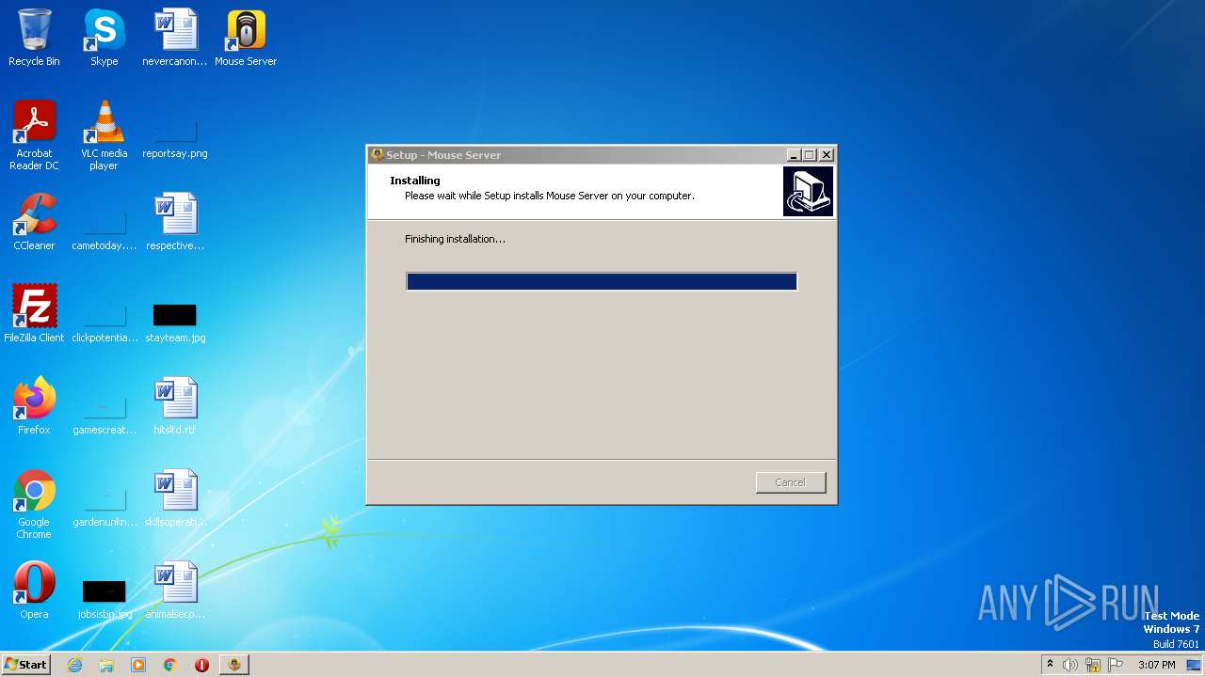The image size is (1205, 677).
Task: Open the Recycle Bin desktop icon
Action: pos(34,38)
